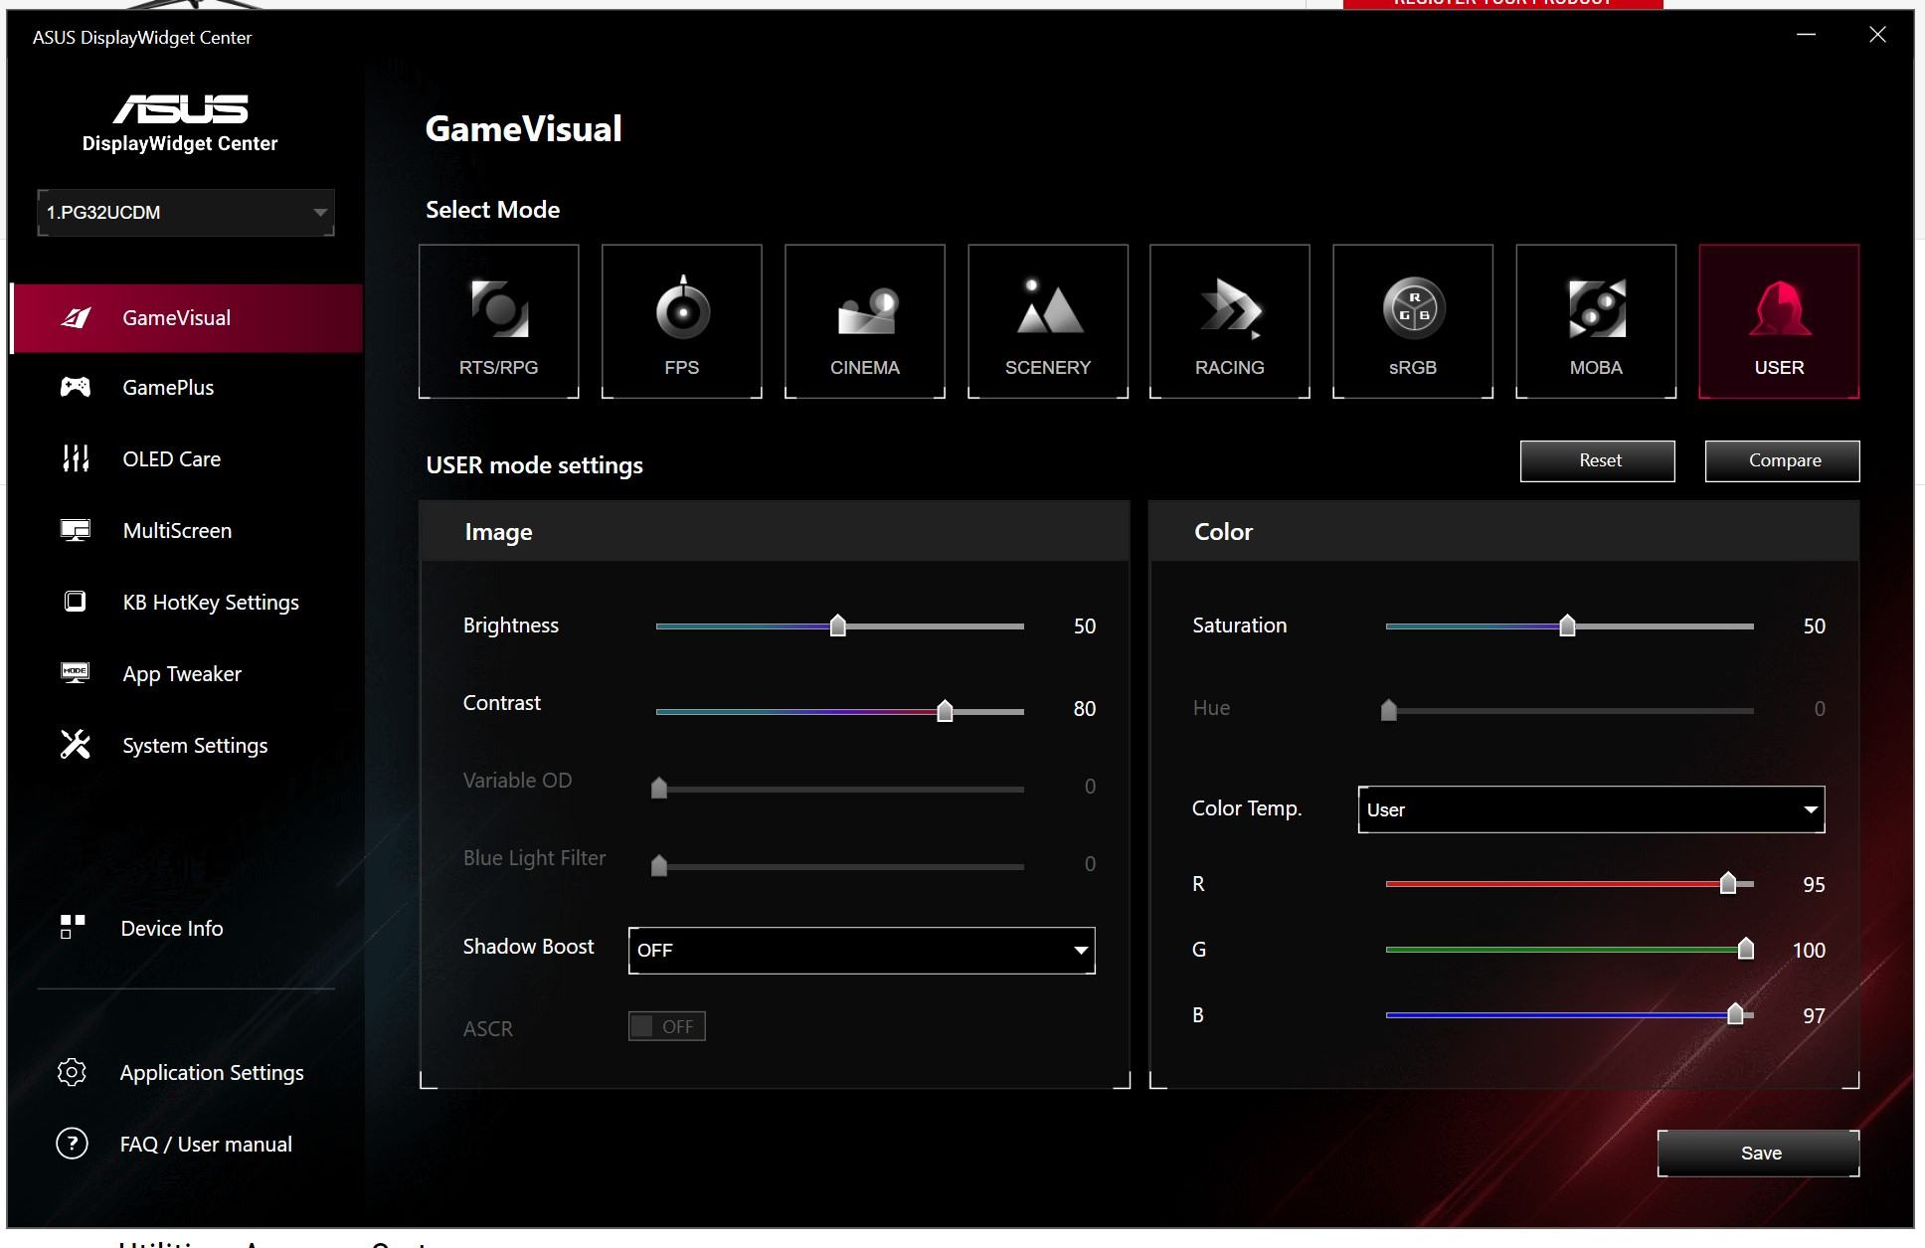Viewport: 1925px width, 1248px height.
Task: Click the KB HotKey Settings icon
Action: click(x=76, y=602)
